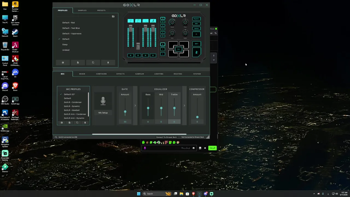
Task: Click the Reverb knob on GoXLR
Action: click(x=172, y=22)
